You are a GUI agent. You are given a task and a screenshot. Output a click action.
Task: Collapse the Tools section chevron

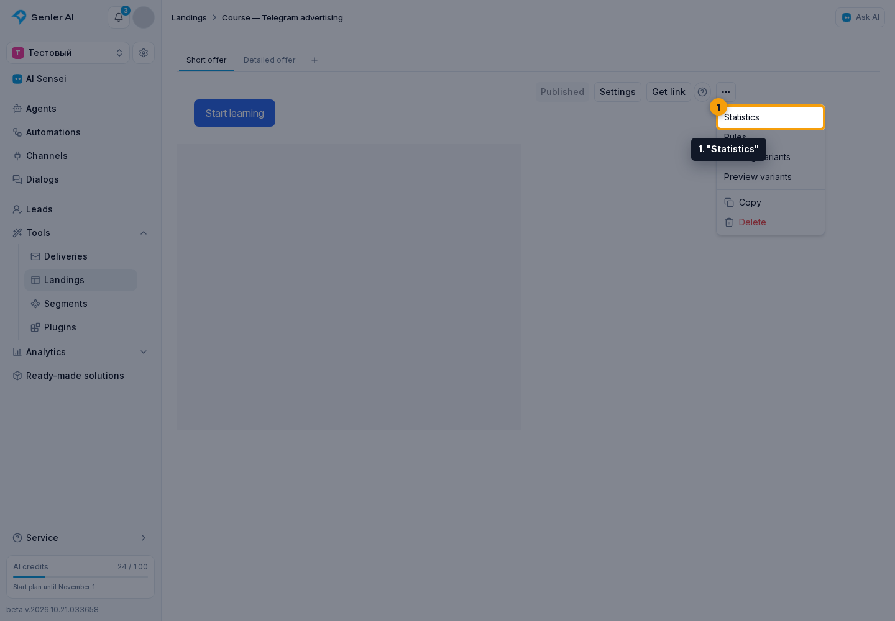tap(144, 233)
